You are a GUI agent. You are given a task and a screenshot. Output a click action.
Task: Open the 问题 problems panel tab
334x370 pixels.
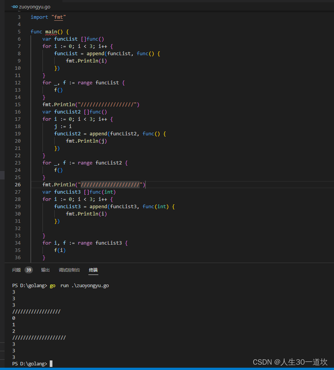click(16, 270)
